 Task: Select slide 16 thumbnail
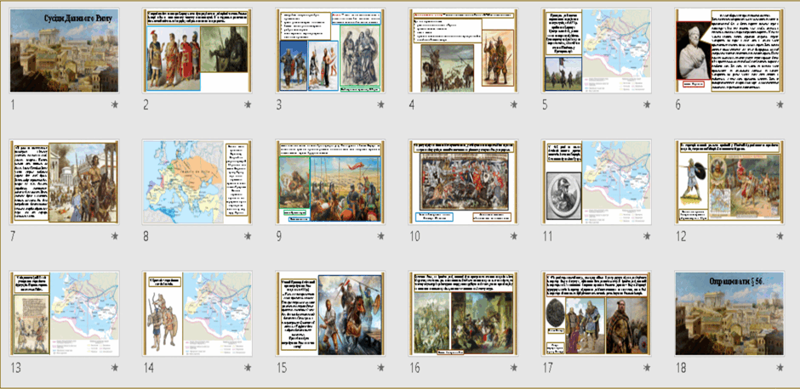tap(463, 313)
